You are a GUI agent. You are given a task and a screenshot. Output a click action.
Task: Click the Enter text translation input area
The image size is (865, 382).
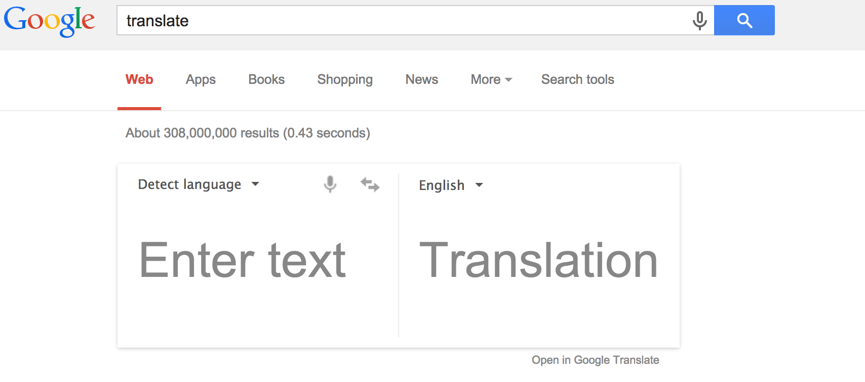pos(243,260)
